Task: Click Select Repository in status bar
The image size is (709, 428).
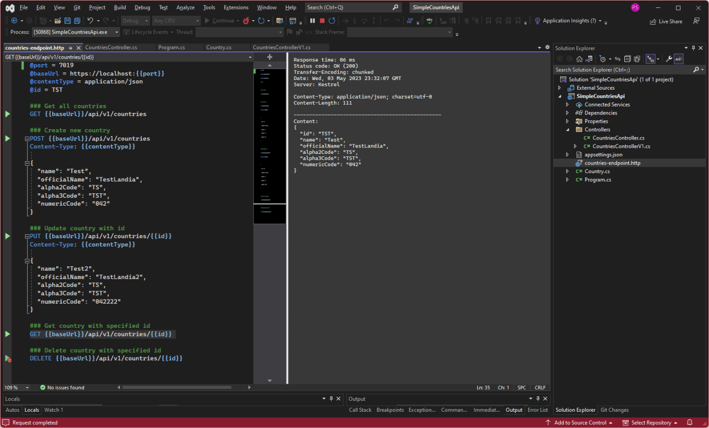Action: [x=650, y=423]
